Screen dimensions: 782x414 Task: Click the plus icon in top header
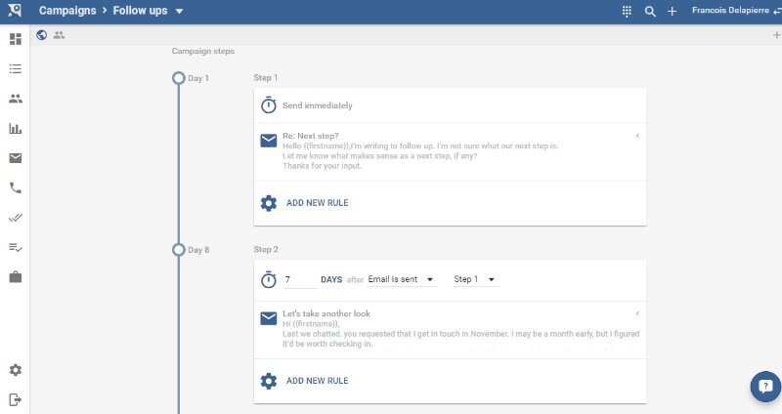click(673, 11)
